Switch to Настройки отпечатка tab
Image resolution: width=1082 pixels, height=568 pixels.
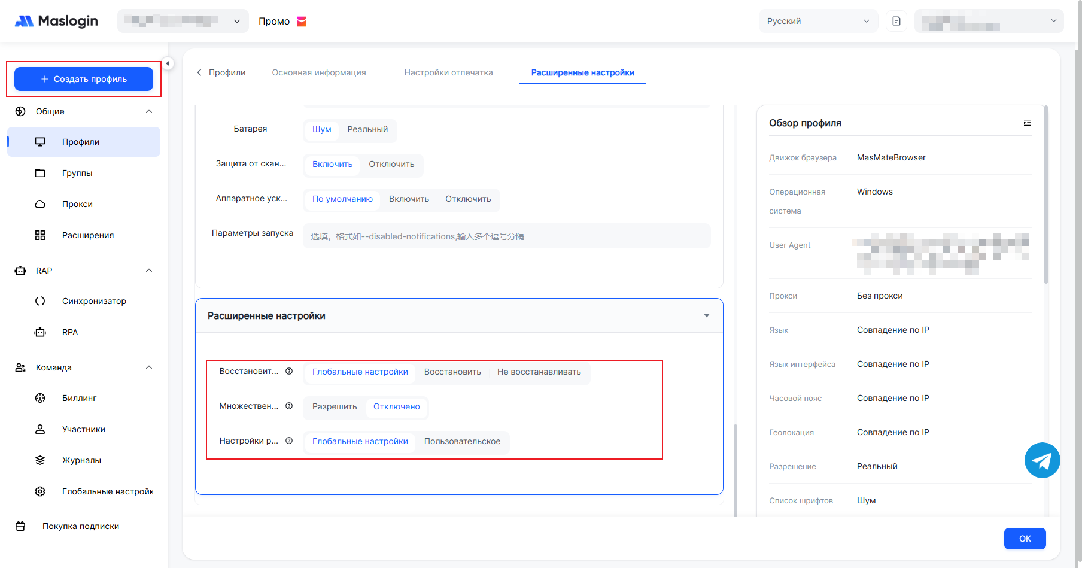tap(448, 72)
